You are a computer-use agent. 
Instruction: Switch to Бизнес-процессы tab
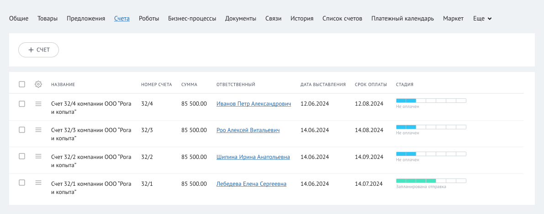coord(192,19)
